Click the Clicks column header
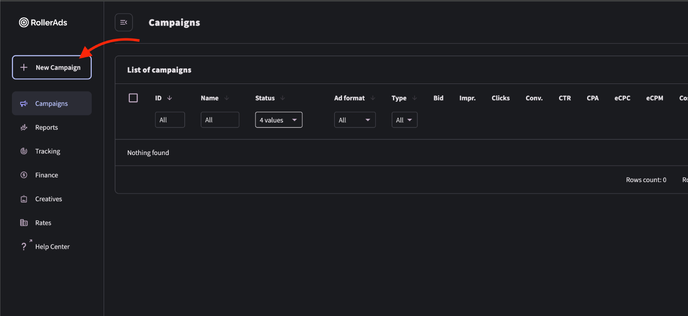The width and height of the screenshot is (688, 316). [x=501, y=98]
